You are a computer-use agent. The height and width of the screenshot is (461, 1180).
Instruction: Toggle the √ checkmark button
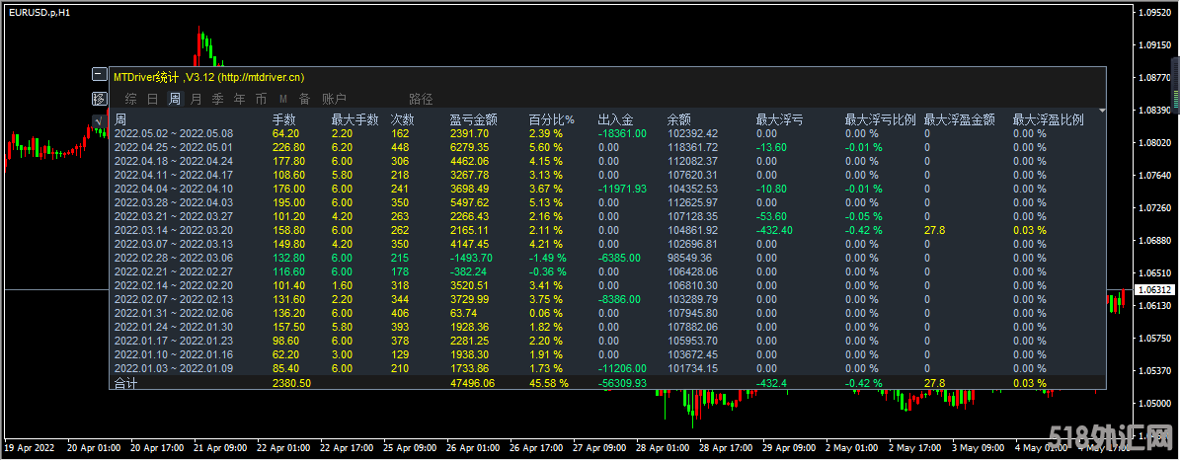tap(99, 120)
